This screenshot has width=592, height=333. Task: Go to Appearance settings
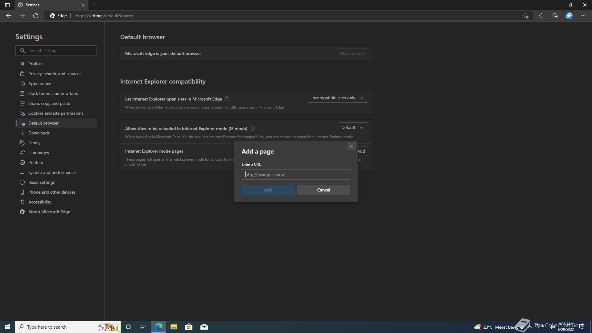point(56,84)
